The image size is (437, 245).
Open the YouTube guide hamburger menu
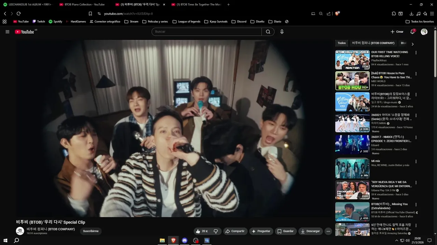7,32
